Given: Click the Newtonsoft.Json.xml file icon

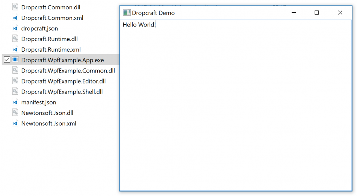Looking at the screenshot, I should (x=15, y=123).
